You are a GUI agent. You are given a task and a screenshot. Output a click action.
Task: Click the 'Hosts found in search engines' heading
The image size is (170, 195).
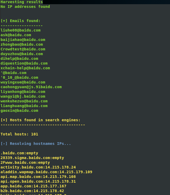pyautogui.click(x=41, y=120)
